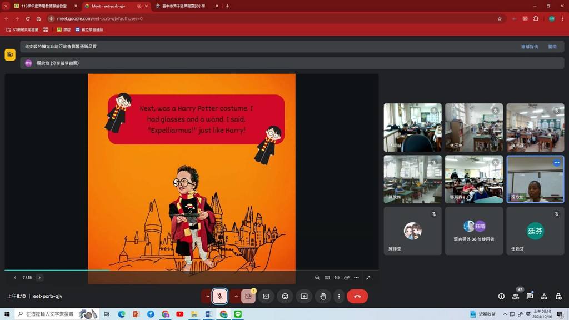Leave the call with the red hang-up button
Viewport: 569px width, 320px height.
point(357,296)
